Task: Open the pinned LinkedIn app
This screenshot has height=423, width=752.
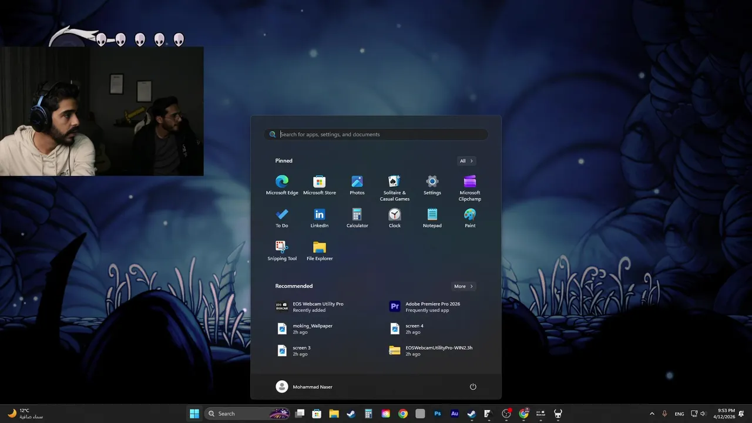Action: click(x=320, y=218)
